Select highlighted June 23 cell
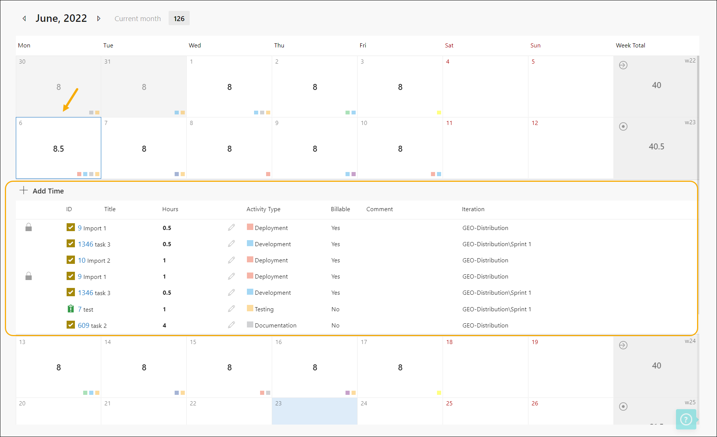Screen dimensions: 717x437 [315, 411]
